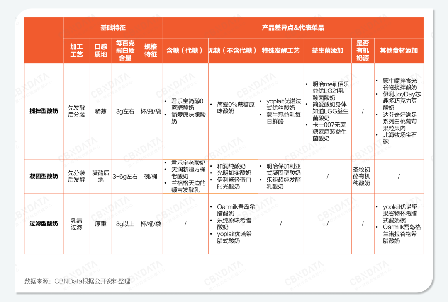This screenshot has height=302, width=448.
Task: Select the 规格特征 column header
Action: click(151, 50)
